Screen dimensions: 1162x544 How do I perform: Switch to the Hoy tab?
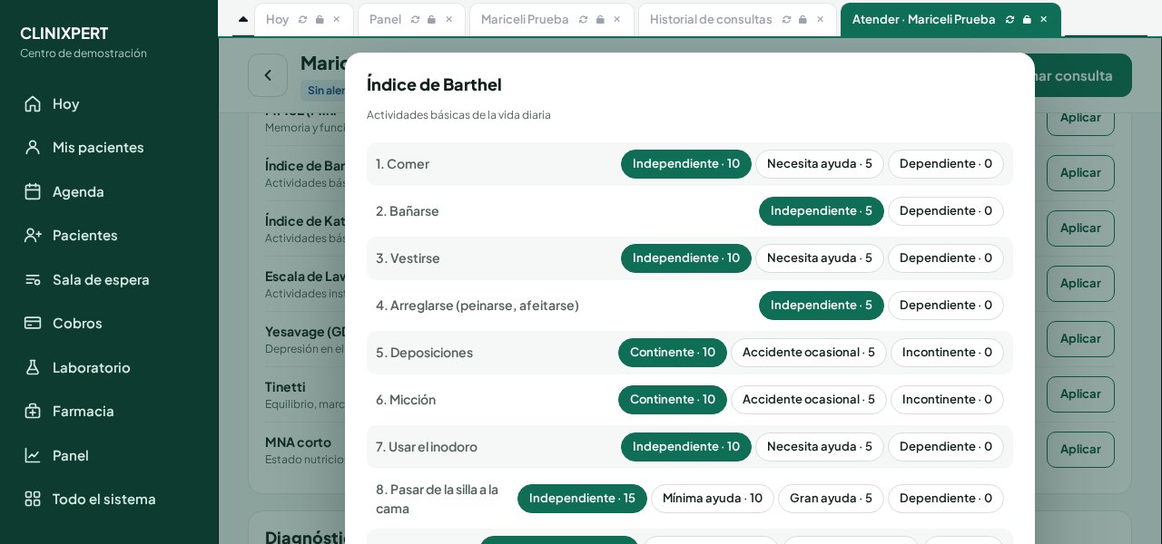click(278, 19)
